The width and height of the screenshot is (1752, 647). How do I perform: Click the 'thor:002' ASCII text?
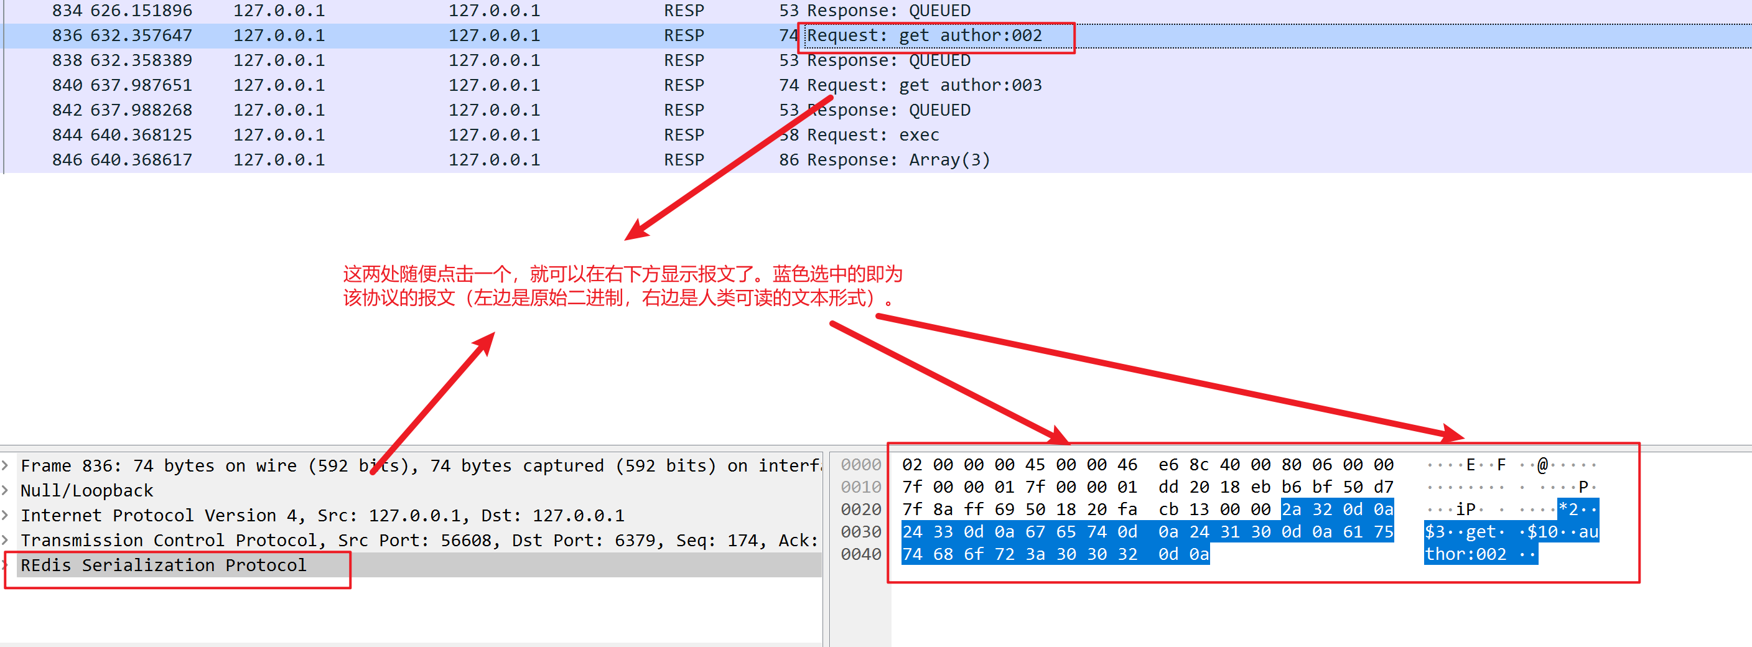tap(1466, 554)
